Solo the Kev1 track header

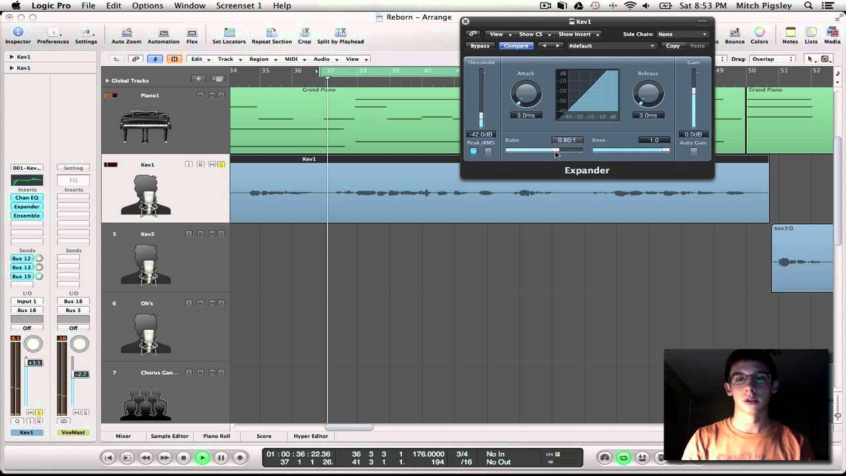pos(221,165)
